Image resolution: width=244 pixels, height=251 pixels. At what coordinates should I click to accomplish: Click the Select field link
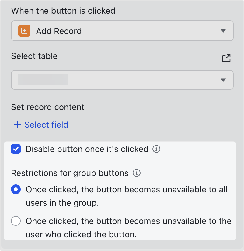[46, 125]
